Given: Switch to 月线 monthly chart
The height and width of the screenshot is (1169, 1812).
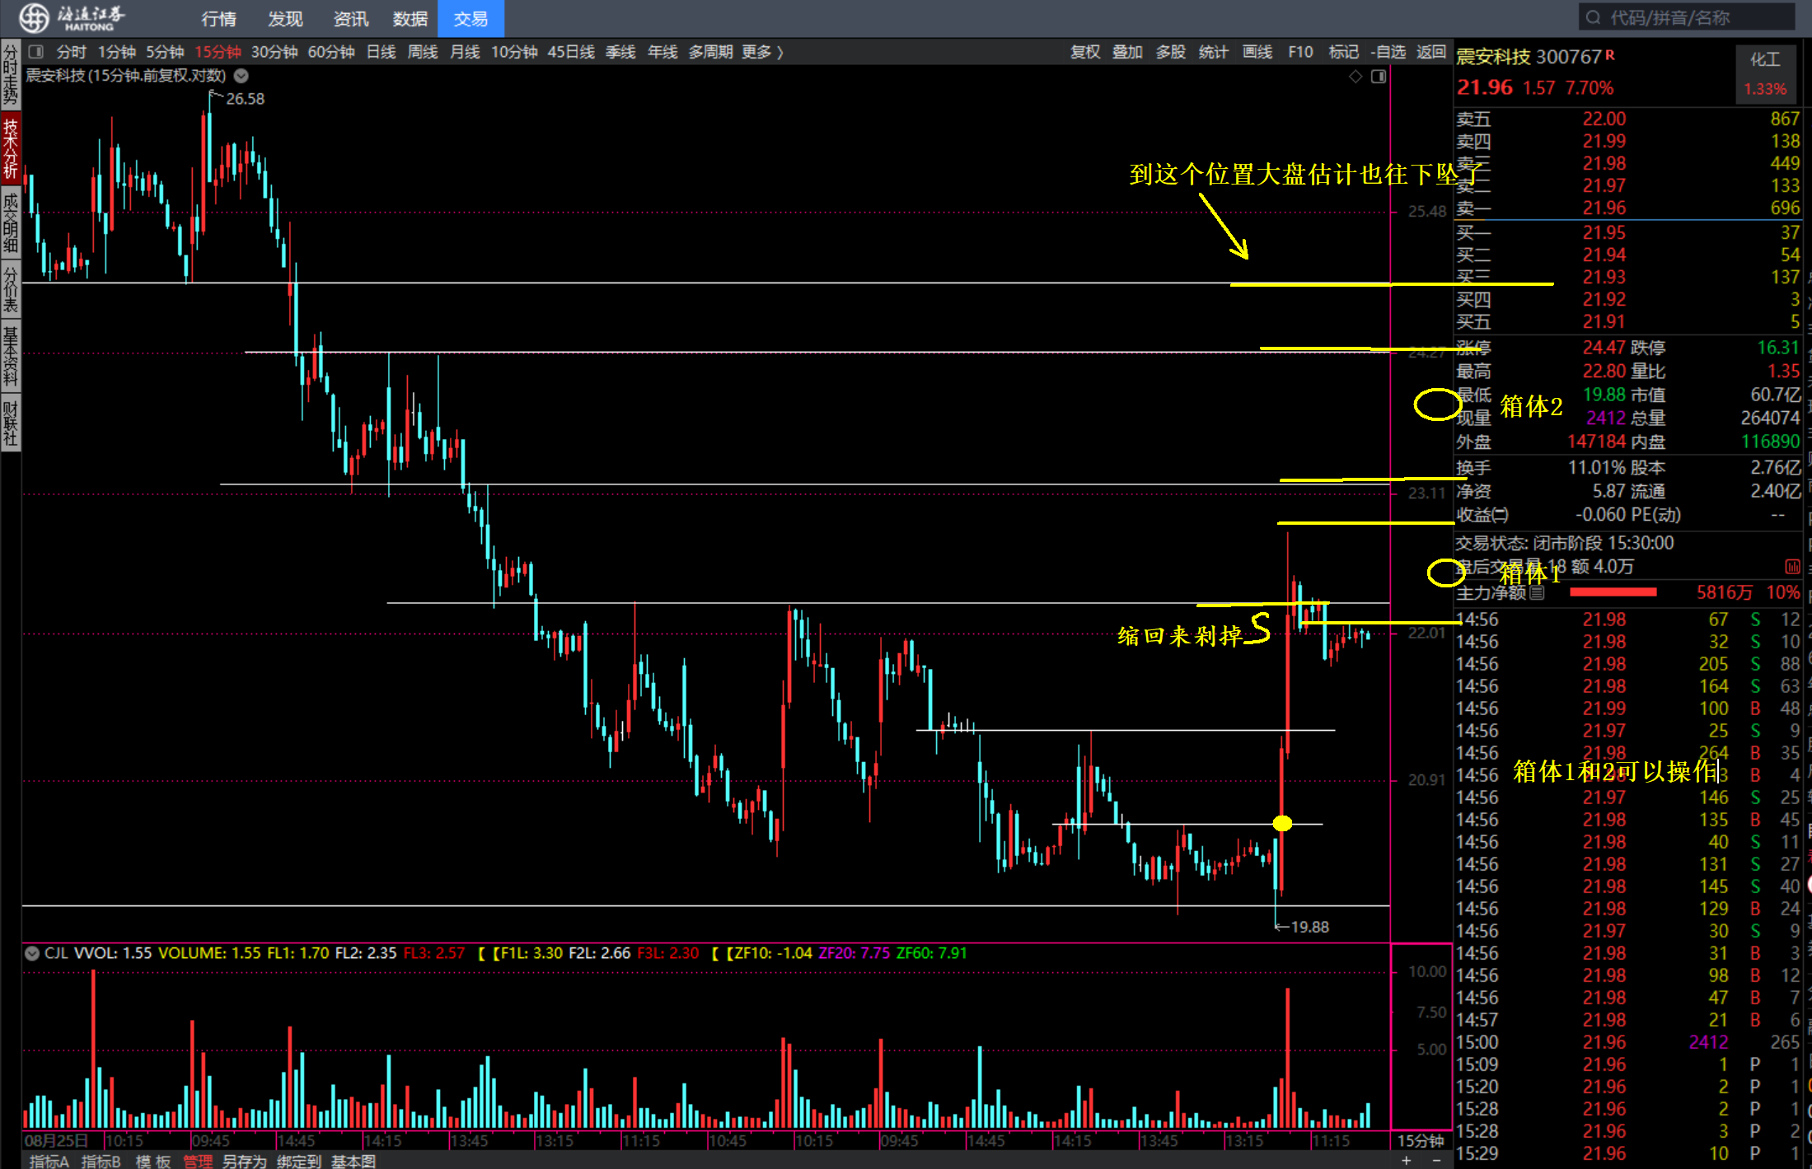Looking at the screenshot, I should coord(465,52).
